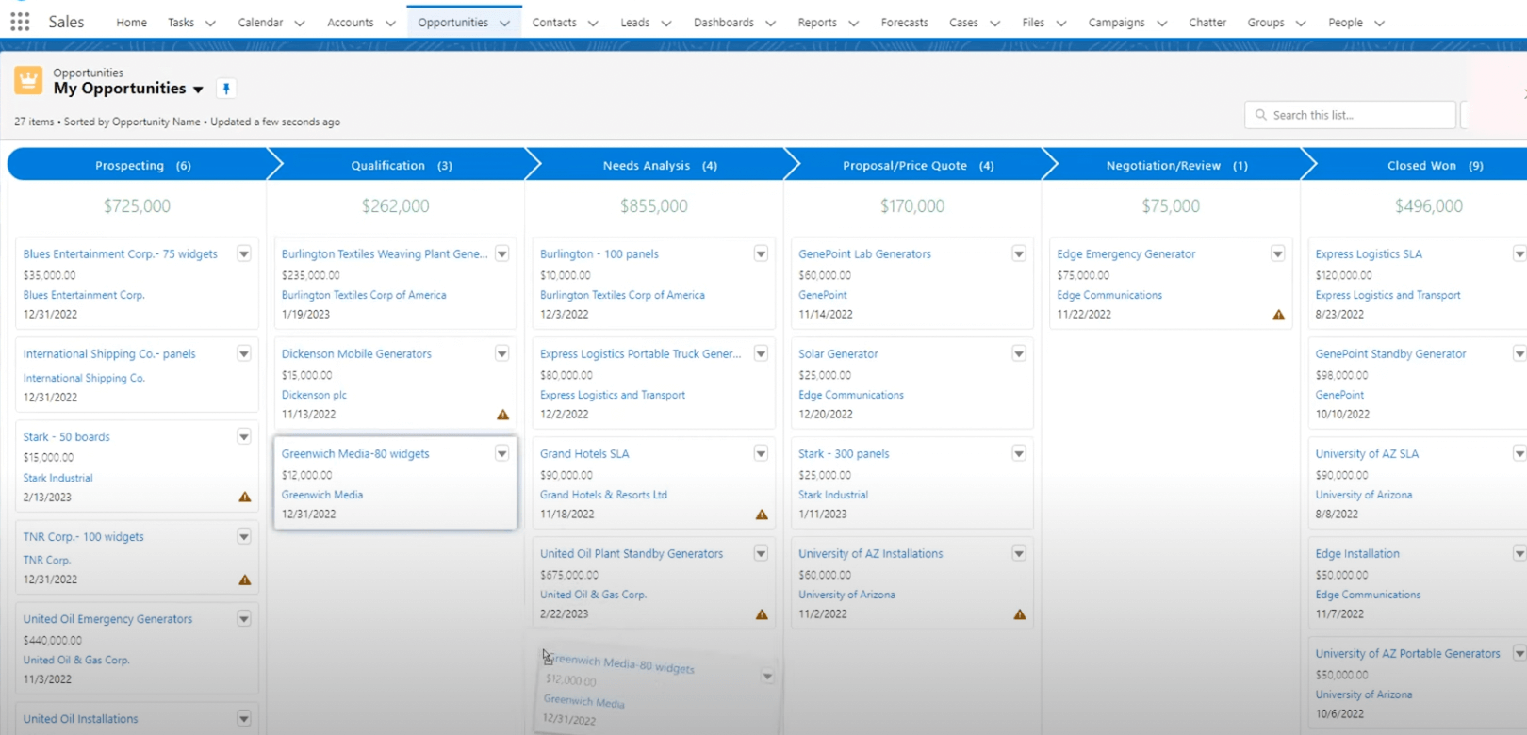Select the Negotiation/Review stage header
Image resolution: width=1527 pixels, height=735 pixels.
click(1176, 165)
